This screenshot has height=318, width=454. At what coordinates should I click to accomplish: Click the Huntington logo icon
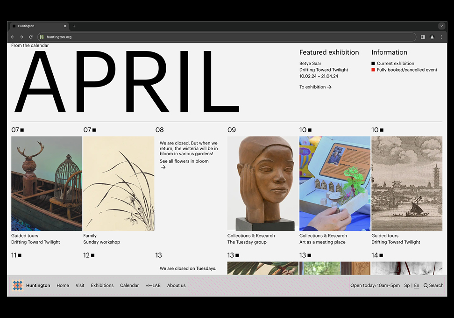pos(17,285)
